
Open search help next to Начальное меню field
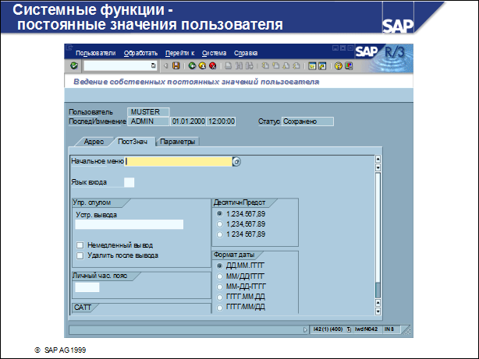tap(237, 162)
